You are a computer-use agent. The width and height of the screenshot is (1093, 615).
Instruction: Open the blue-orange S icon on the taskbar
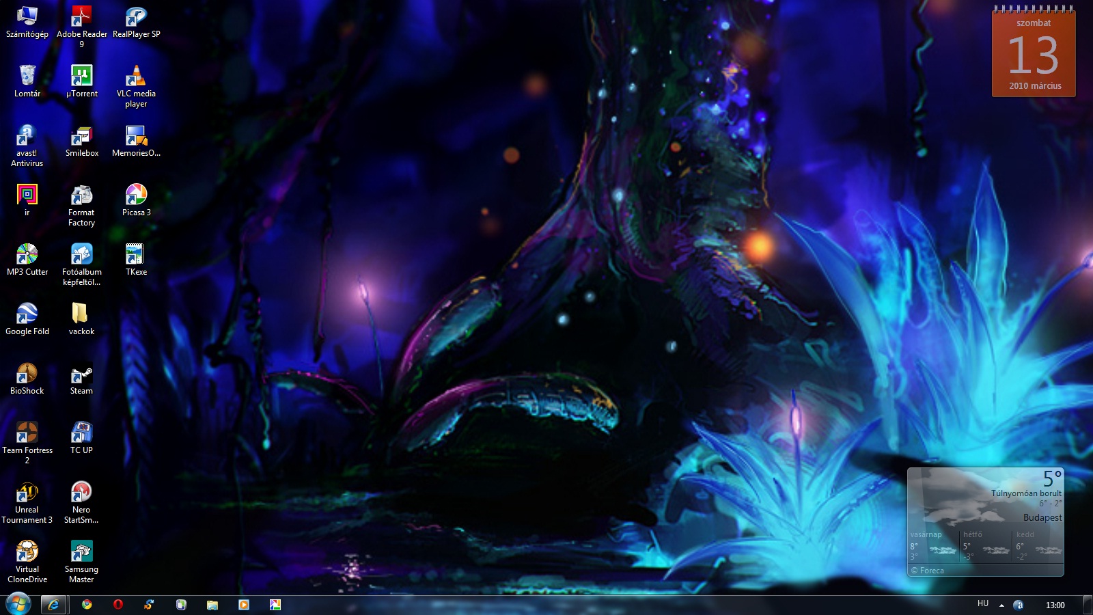(149, 605)
